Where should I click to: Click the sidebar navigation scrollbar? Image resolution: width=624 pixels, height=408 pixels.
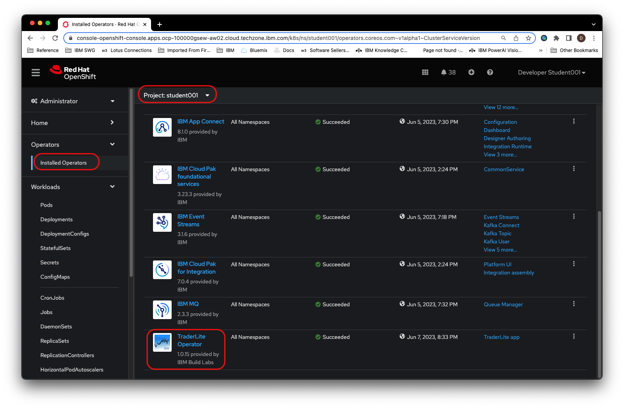click(131, 182)
